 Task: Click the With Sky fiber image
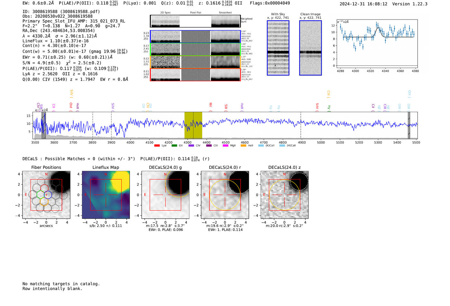click(x=278, y=48)
